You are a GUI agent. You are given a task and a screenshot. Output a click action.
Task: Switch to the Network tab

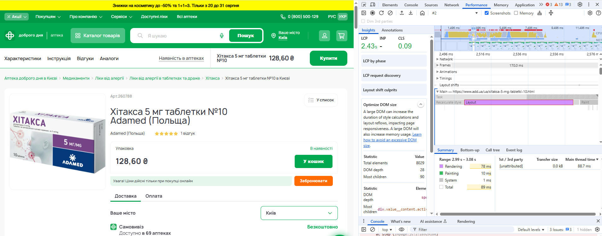pos(452,5)
